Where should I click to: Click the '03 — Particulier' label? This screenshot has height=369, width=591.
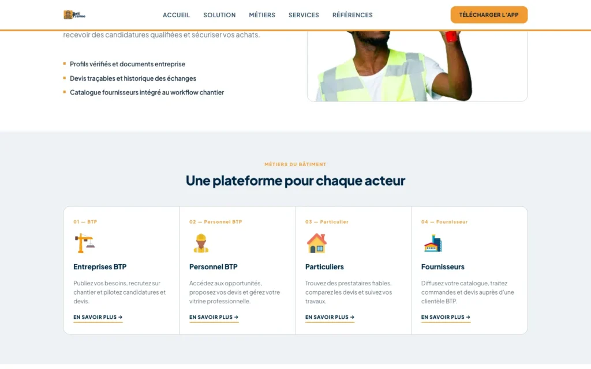(x=327, y=222)
